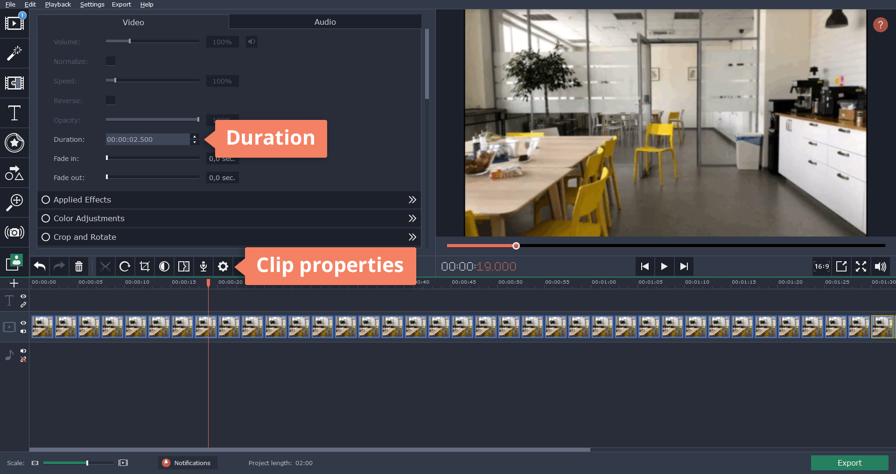Expand the Crop and Rotate section
The width and height of the screenshot is (896, 474).
click(x=412, y=237)
